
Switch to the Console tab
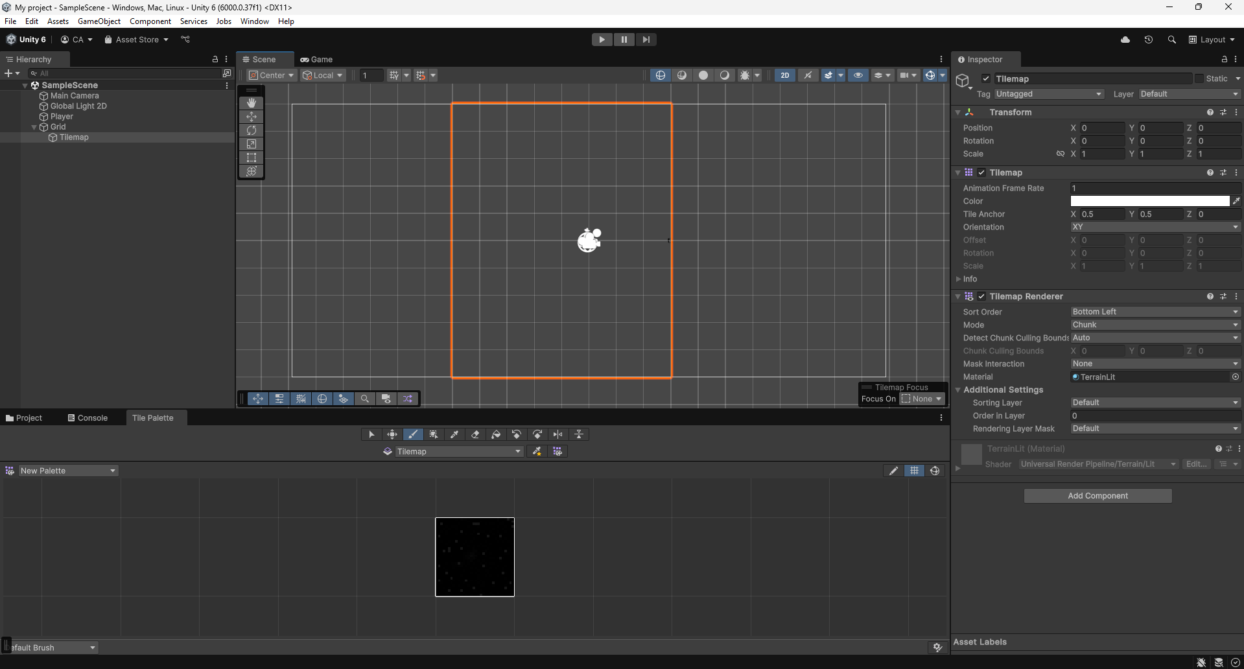click(x=88, y=418)
